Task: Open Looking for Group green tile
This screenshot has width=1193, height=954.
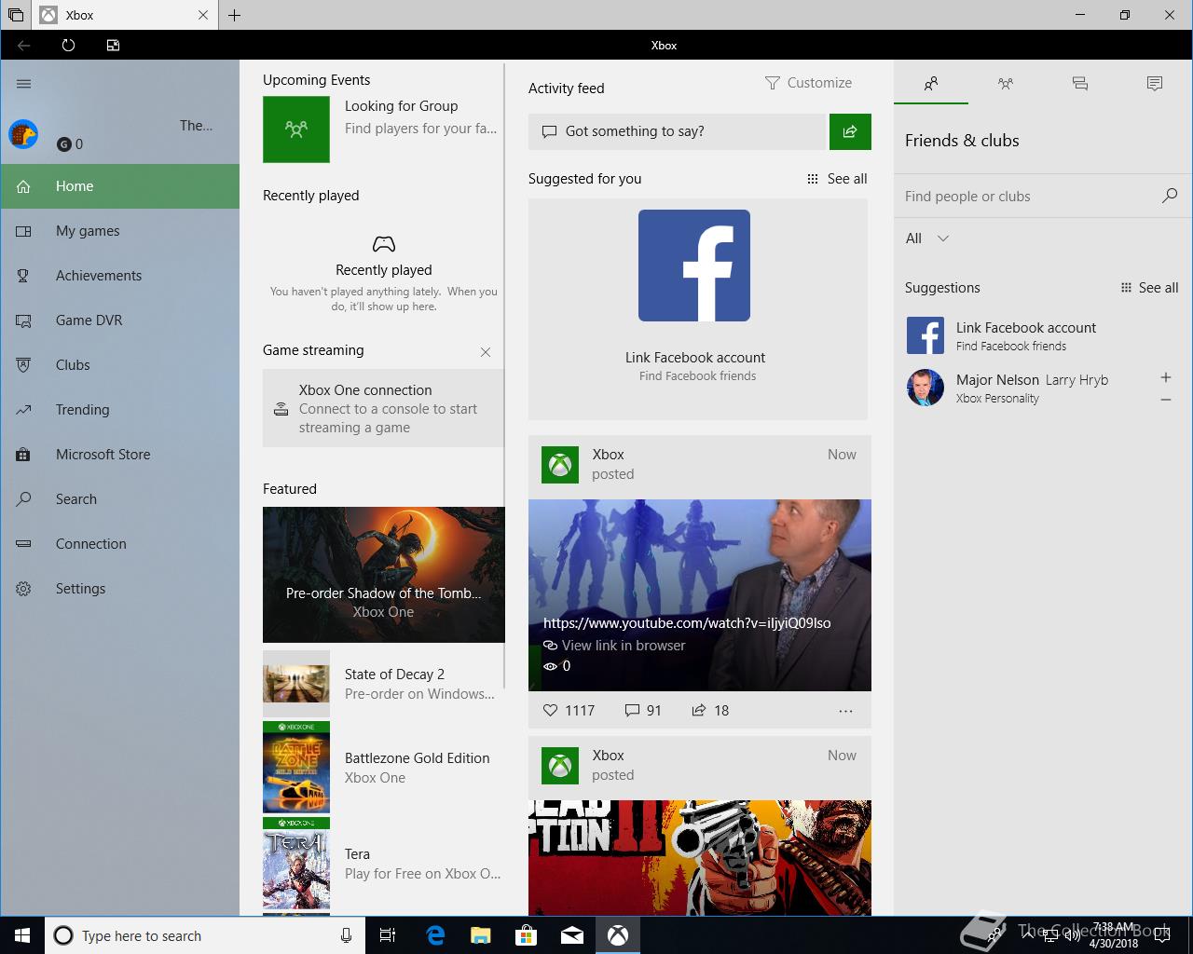Action: (296, 129)
